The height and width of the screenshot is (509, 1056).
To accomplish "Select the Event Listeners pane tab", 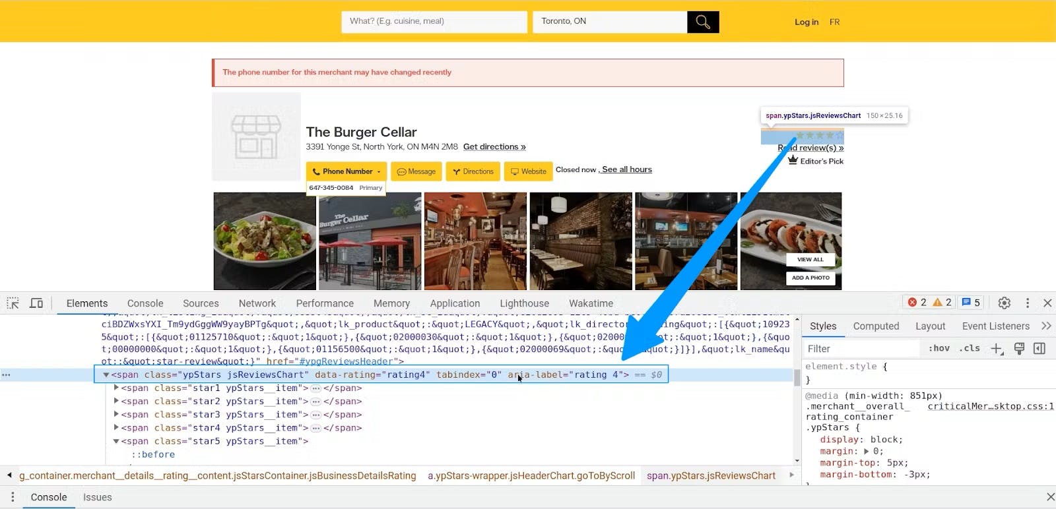I will pyautogui.click(x=996, y=326).
